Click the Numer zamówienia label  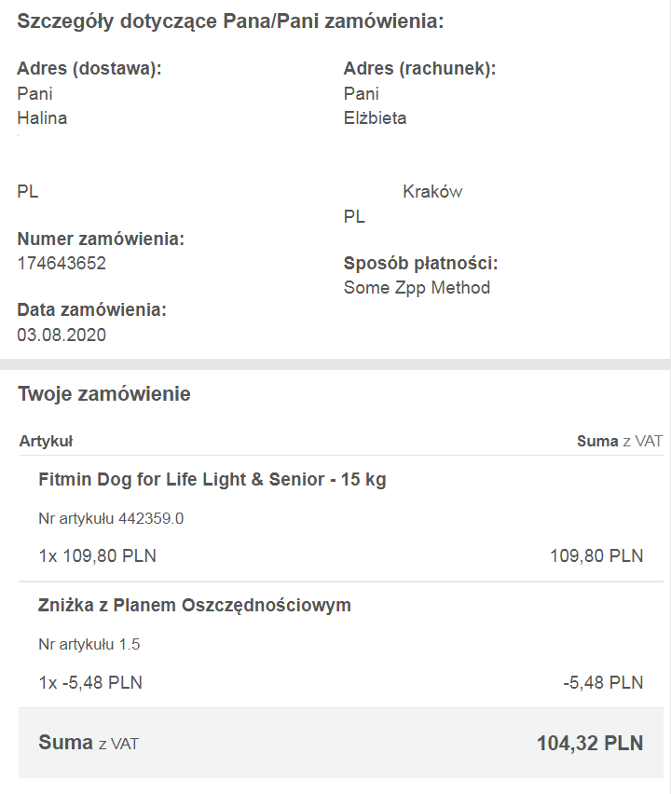(101, 239)
